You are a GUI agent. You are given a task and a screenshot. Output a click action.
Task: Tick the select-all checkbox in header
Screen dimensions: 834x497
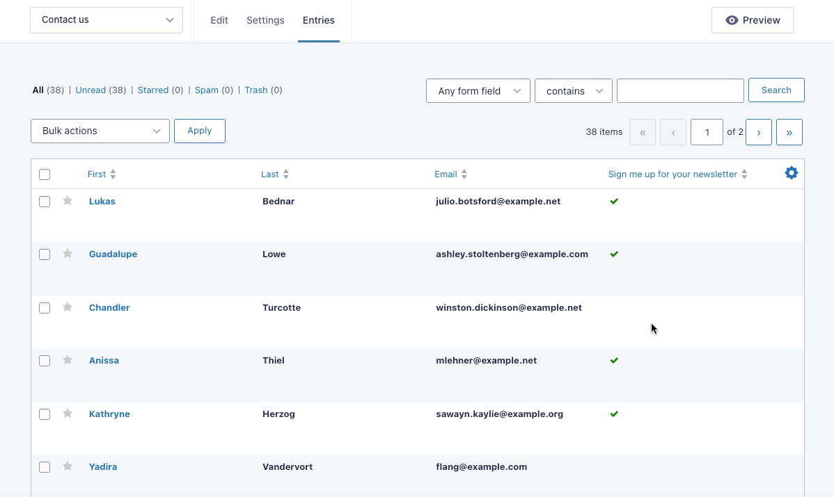pos(45,174)
